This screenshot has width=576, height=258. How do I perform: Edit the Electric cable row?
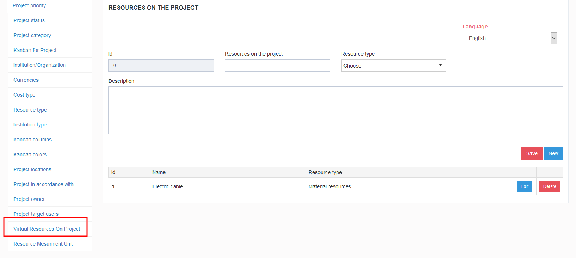524,186
